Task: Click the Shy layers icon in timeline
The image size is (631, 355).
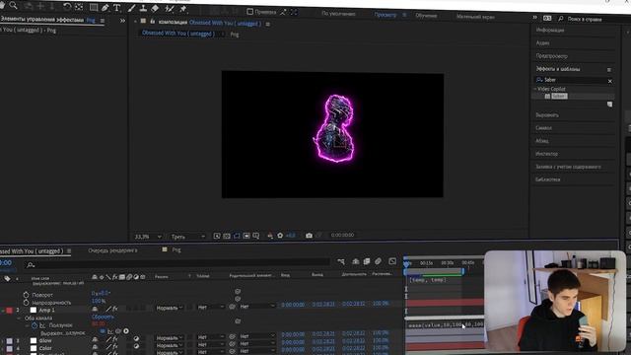Action: [355, 261]
